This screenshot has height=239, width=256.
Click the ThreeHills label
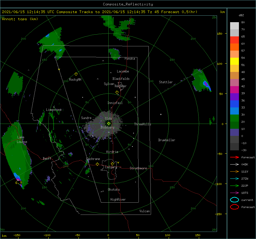click(143, 124)
